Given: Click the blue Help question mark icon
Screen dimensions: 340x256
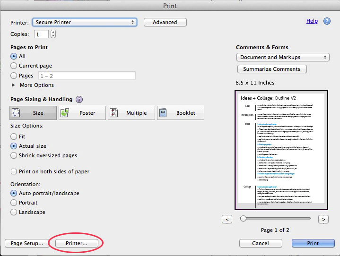Looking at the screenshot, I should coord(327,21).
